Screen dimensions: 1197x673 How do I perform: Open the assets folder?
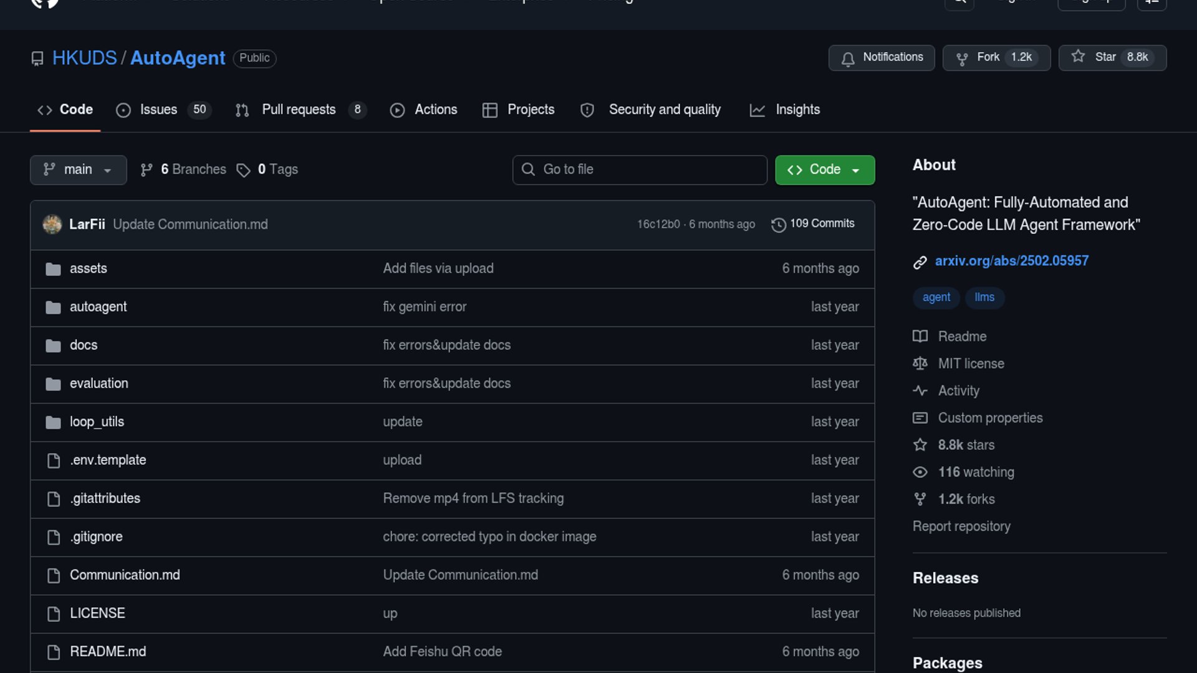tap(89, 269)
